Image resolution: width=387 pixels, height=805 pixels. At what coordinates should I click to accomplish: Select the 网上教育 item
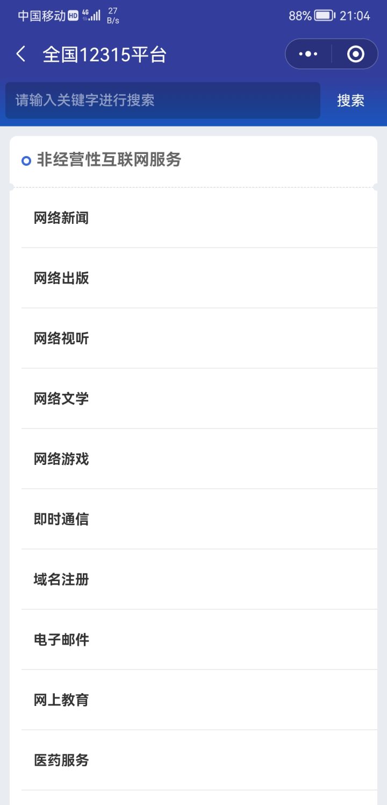pyautogui.click(x=61, y=700)
